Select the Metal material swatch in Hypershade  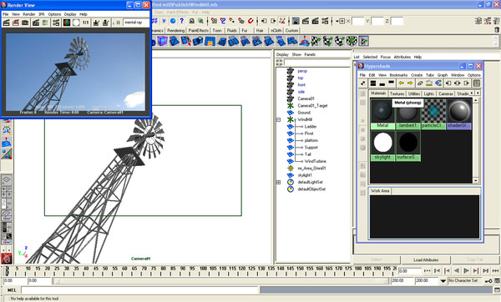pos(382,113)
